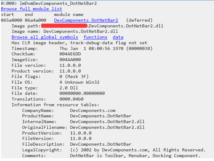Image resolution: width=214 pixels, height=161 pixels.
Task: Click the data link
Action: pos(118,37)
